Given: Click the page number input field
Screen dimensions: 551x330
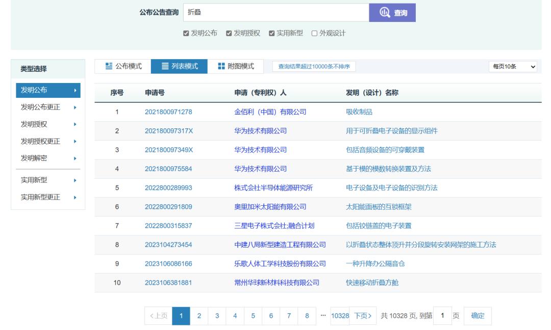Looking at the screenshot, I should tap(443, 316).
